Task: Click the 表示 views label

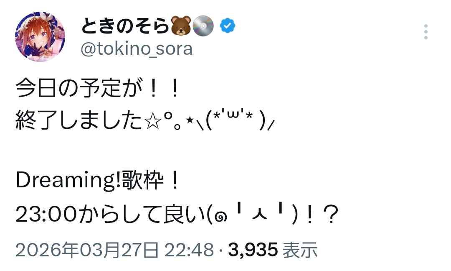Action: [300, 250]
